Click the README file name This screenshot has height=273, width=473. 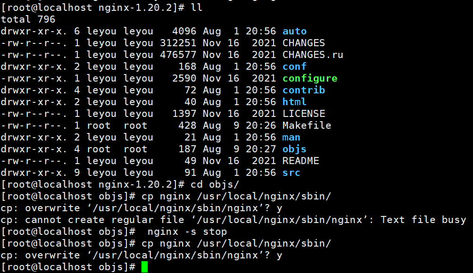pyautogui.click(x=300, y=161)
